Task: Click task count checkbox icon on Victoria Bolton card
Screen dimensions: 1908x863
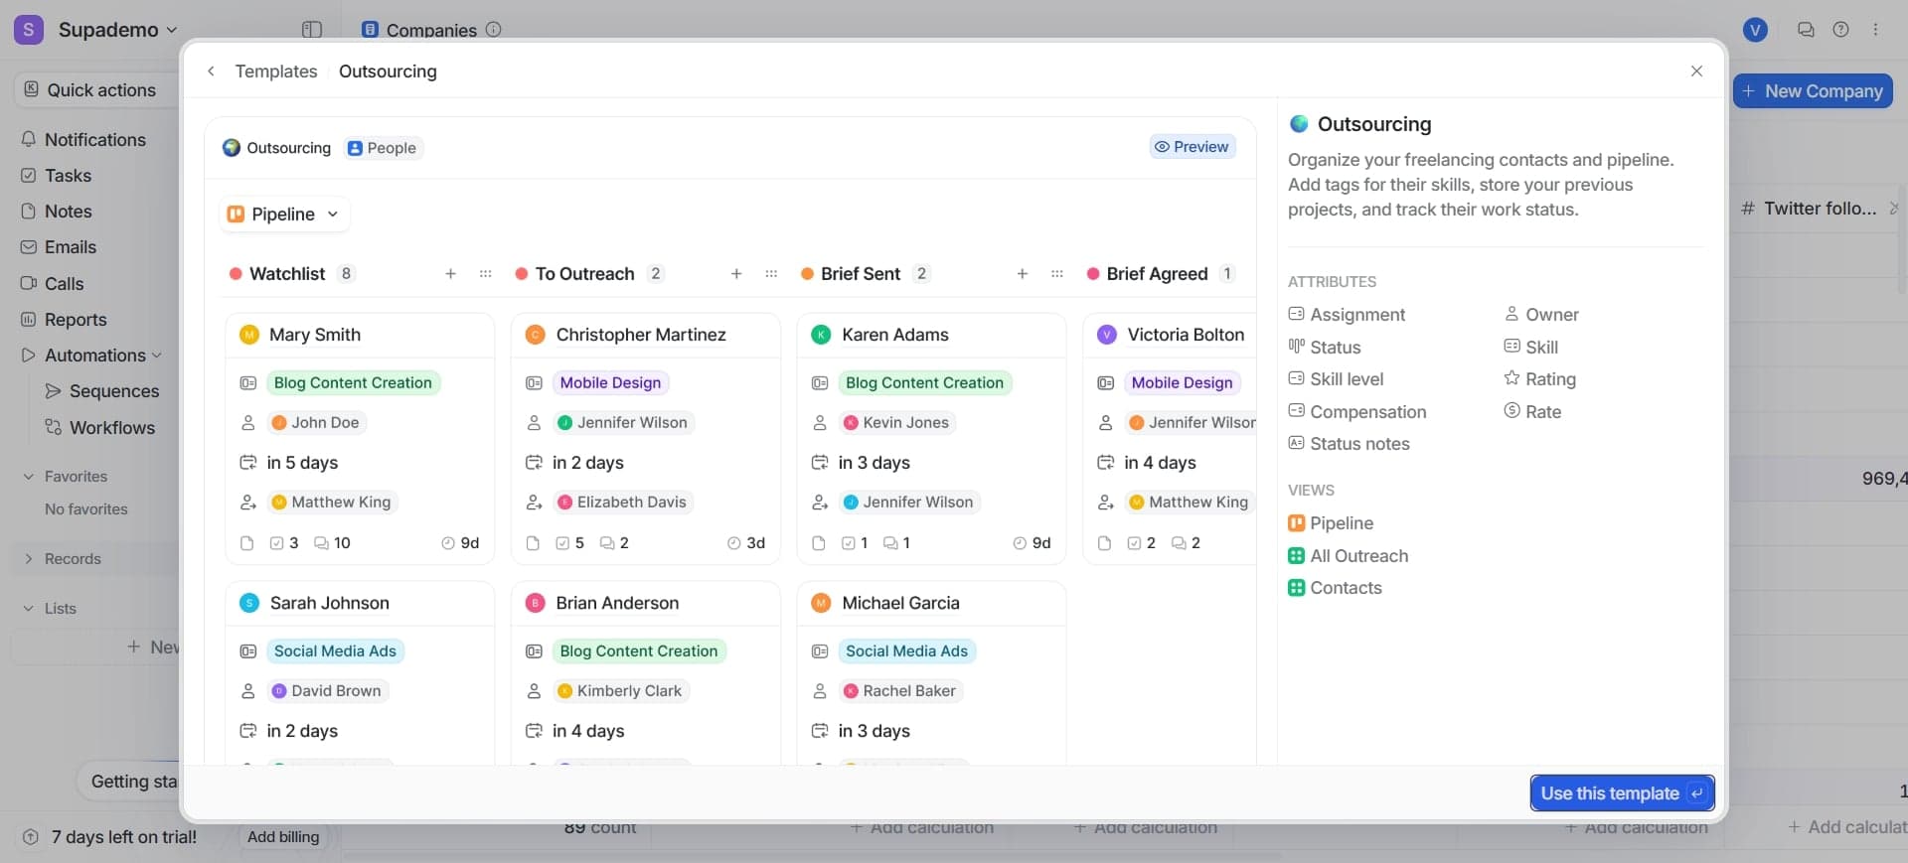Action: pos(1134,543)
